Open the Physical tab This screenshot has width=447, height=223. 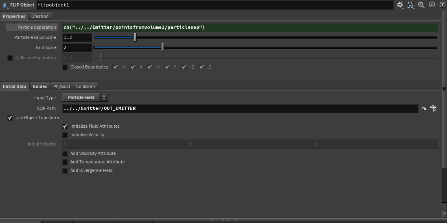61,86
